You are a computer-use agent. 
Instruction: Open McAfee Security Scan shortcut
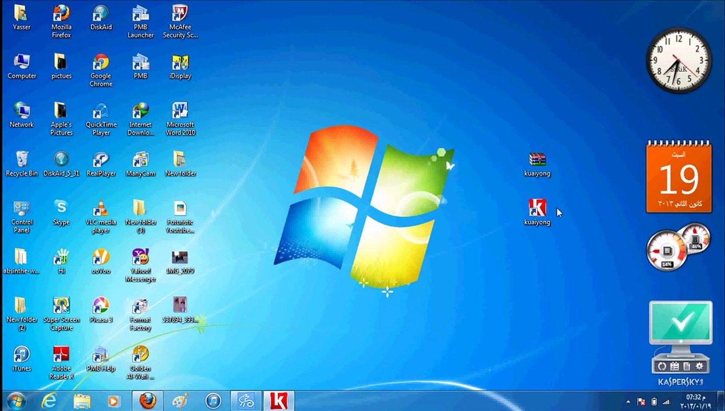click(x=181, y=22)
